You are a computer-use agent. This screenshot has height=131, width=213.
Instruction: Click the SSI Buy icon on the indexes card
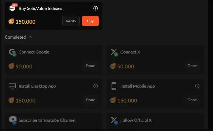pyautogui.click(x=13, y=8)
